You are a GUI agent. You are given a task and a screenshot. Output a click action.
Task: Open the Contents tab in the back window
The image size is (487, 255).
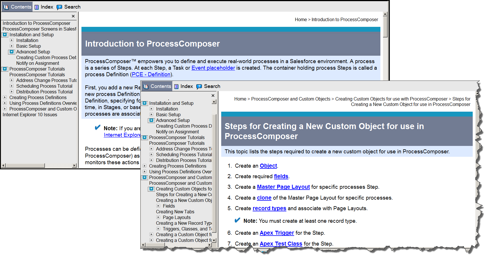(x=17, y=7)
